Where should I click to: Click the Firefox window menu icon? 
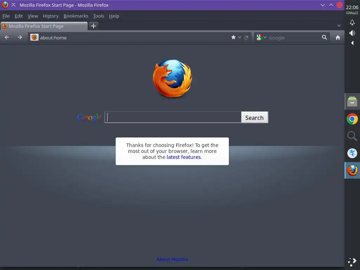pos(5,5)
